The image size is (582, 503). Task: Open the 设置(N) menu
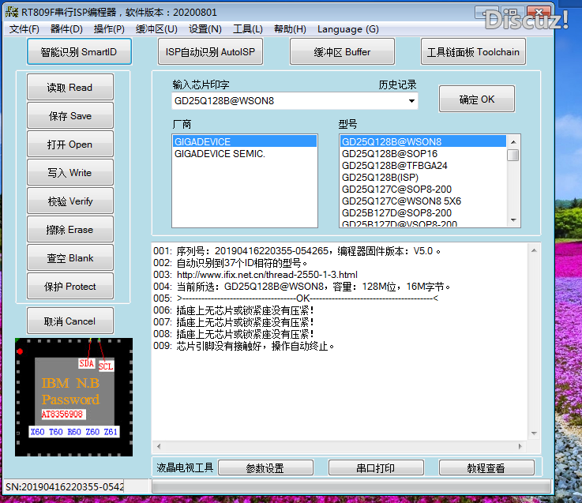tap(205, 29)
